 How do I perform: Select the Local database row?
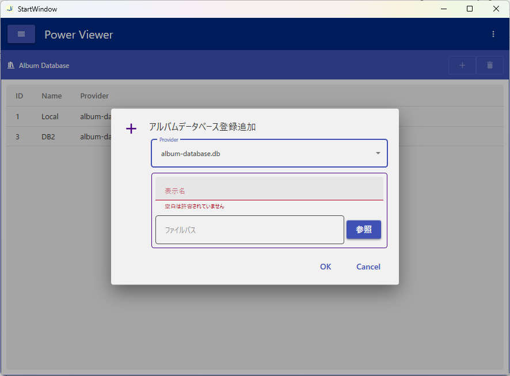[x=50, y=116]
